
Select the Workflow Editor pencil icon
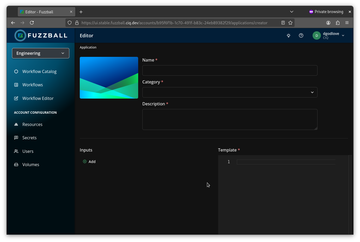[x=16, y=98]
